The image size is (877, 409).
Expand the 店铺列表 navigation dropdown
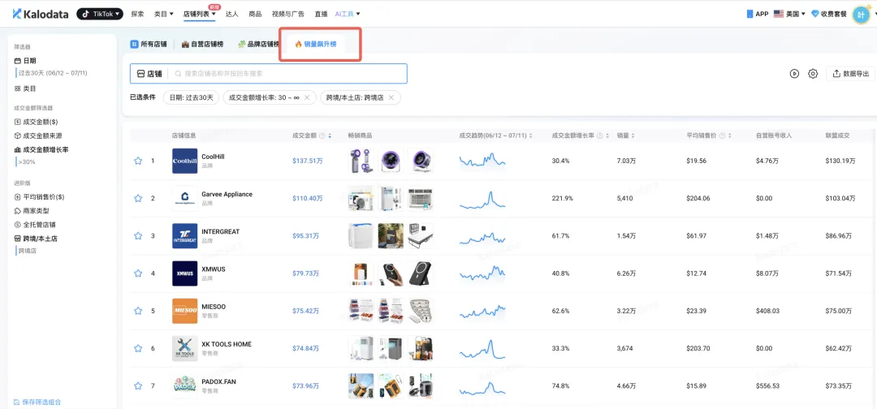(x=200, y=14)
